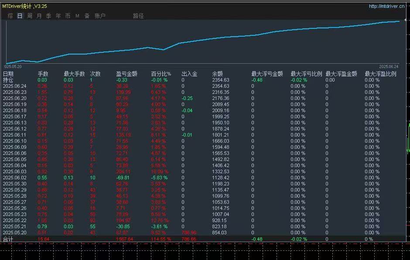
Task: Click the -5.83 % percentage cell
Action: (159, 178)
